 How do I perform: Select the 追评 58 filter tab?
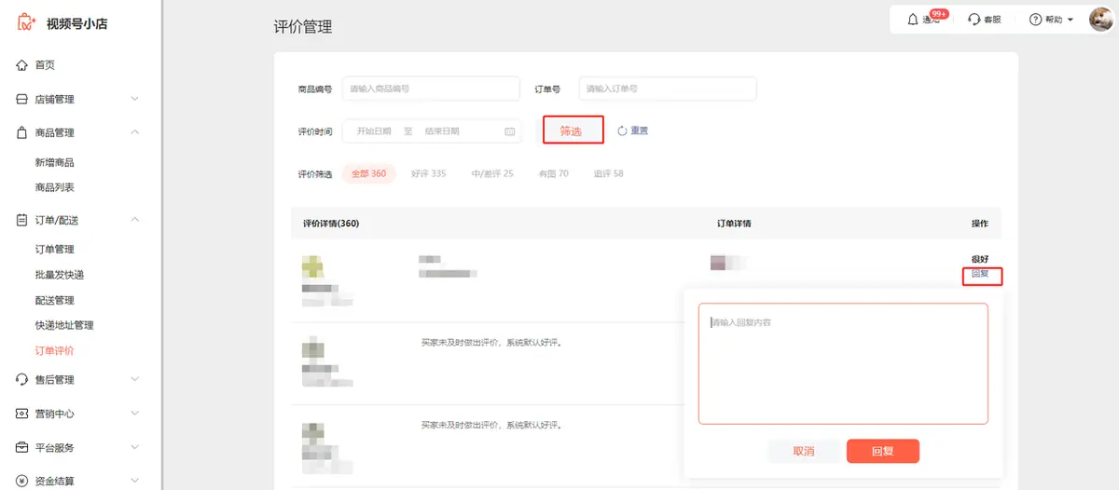coord(608,173)
